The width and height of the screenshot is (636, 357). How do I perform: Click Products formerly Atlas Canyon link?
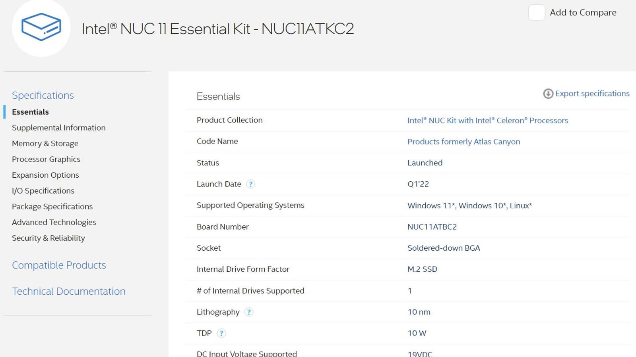tap(463, 142)
